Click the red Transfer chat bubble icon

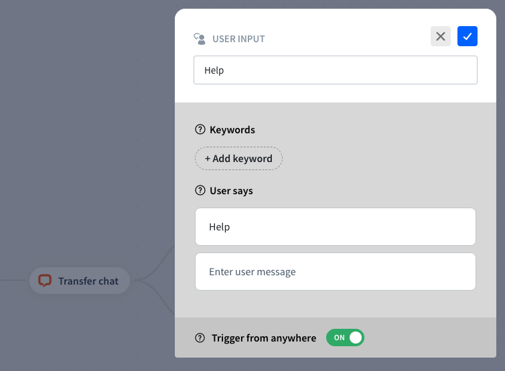(45, 281)
